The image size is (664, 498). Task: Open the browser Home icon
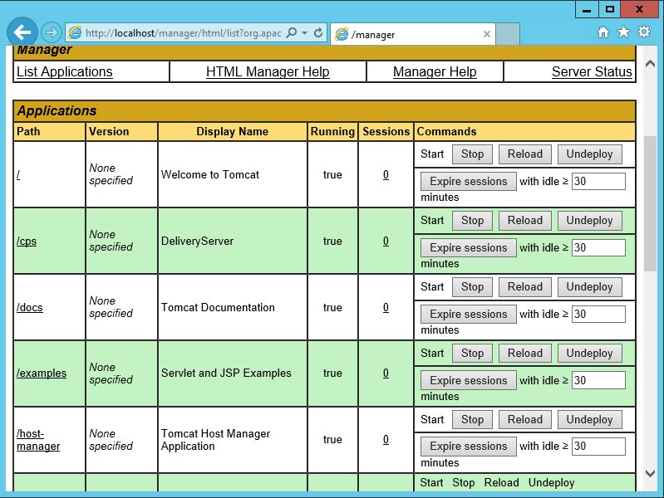603,32
